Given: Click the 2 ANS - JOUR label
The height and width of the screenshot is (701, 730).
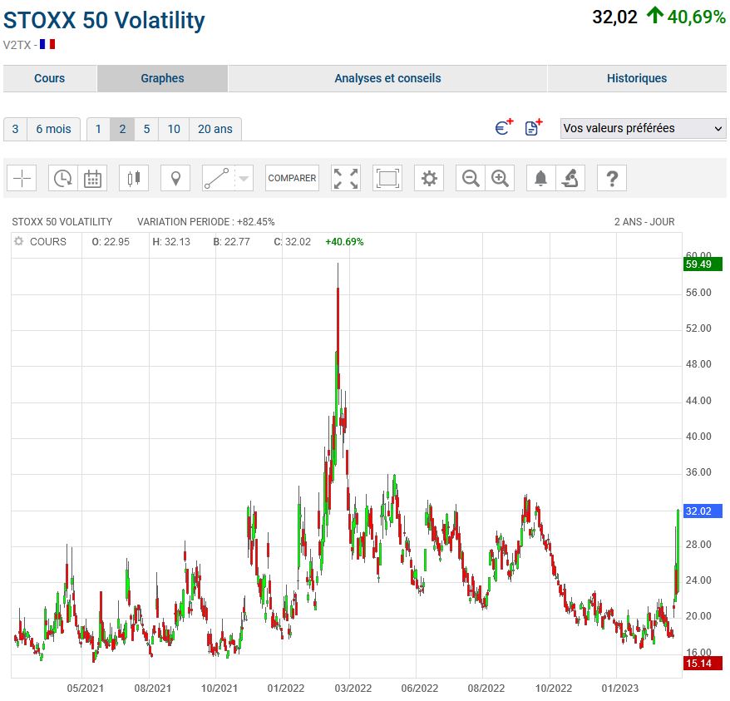Looking at the screenshot, I should tap(644, 222).
